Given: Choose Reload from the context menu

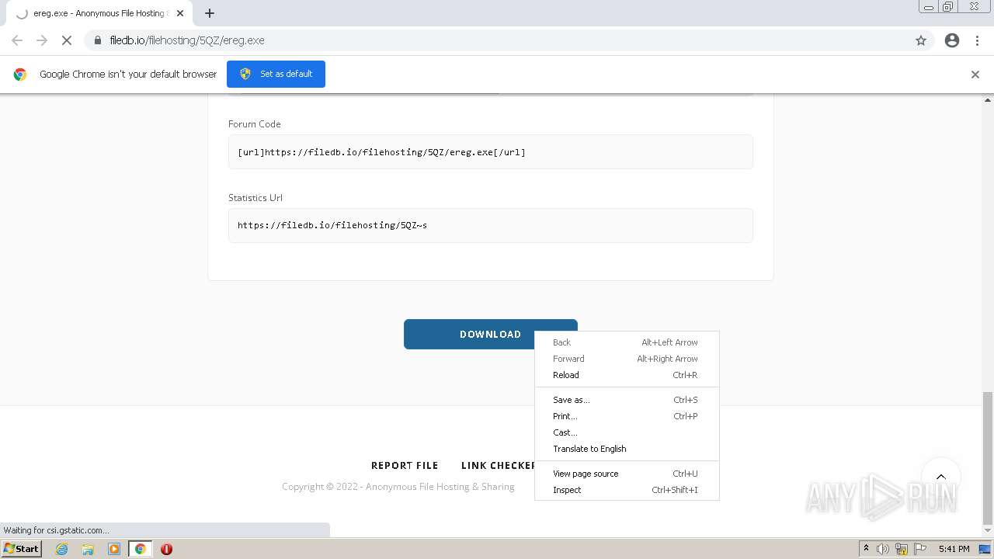Looking at the screenshot, I should click(x=627, y=375).
